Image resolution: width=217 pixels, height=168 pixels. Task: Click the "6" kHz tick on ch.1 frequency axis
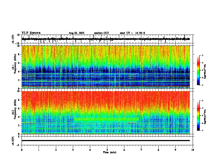19,63
